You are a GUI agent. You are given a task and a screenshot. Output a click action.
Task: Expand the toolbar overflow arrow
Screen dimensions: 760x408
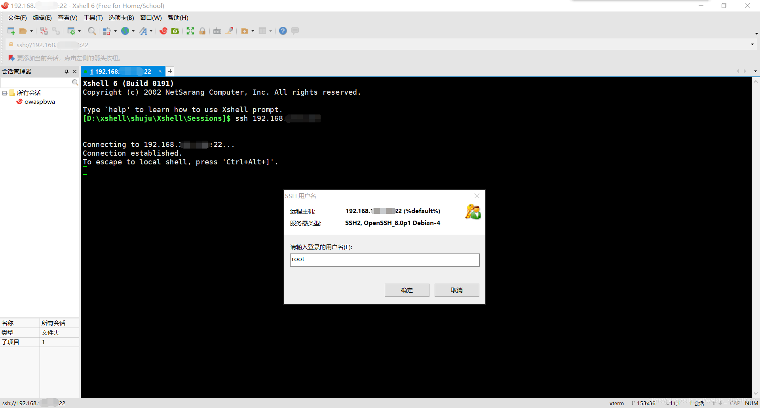pos(756,34)
